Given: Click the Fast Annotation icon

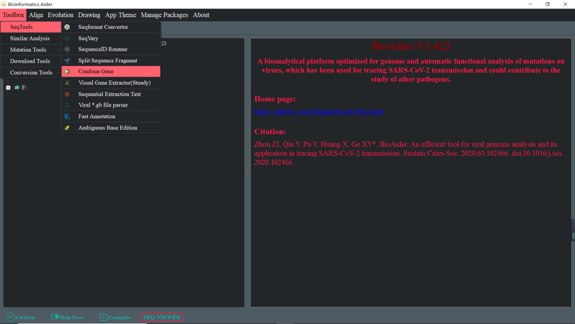Looking at the screenshot, I should coord(67,116).
